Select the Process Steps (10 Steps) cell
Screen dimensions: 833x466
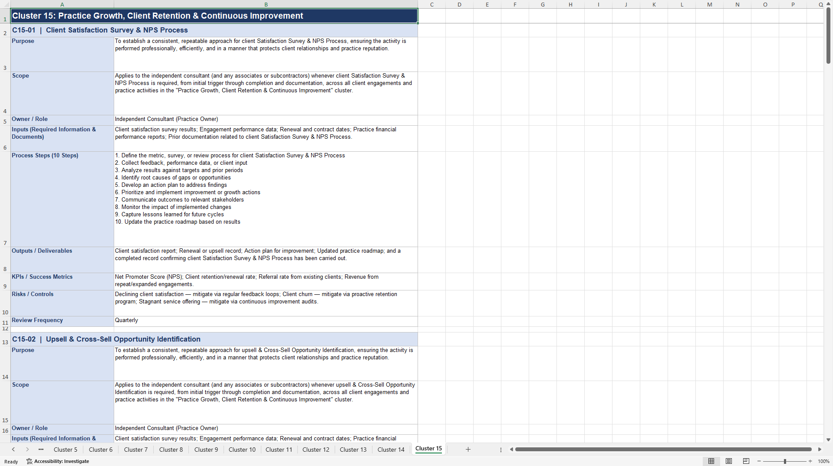[x=62, y=199]
